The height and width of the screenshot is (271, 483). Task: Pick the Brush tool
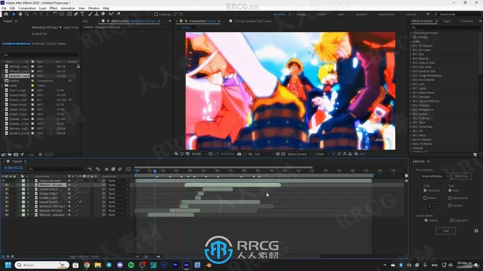[x=91, y=14]
